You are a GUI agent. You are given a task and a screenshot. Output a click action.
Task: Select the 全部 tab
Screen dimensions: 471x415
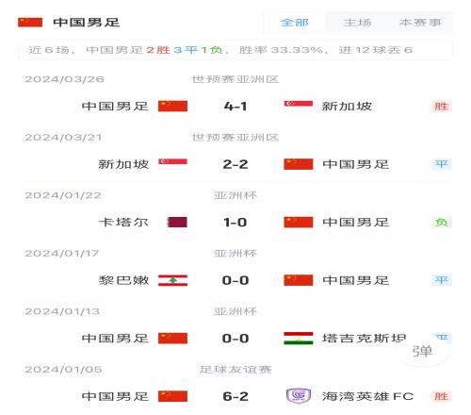(294, 23)
